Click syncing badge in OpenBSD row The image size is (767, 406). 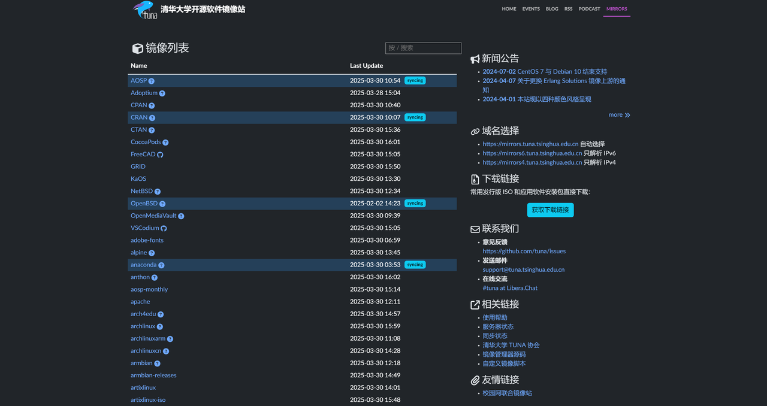coord(415,204)
